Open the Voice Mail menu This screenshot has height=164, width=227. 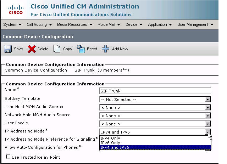pyautogui.click(x=109, y=24)
